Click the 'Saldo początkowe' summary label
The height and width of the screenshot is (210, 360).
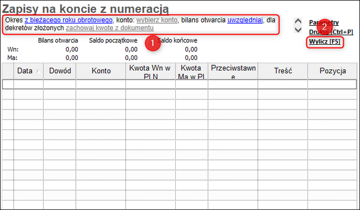pyautogui.click(x=113, y=41)
